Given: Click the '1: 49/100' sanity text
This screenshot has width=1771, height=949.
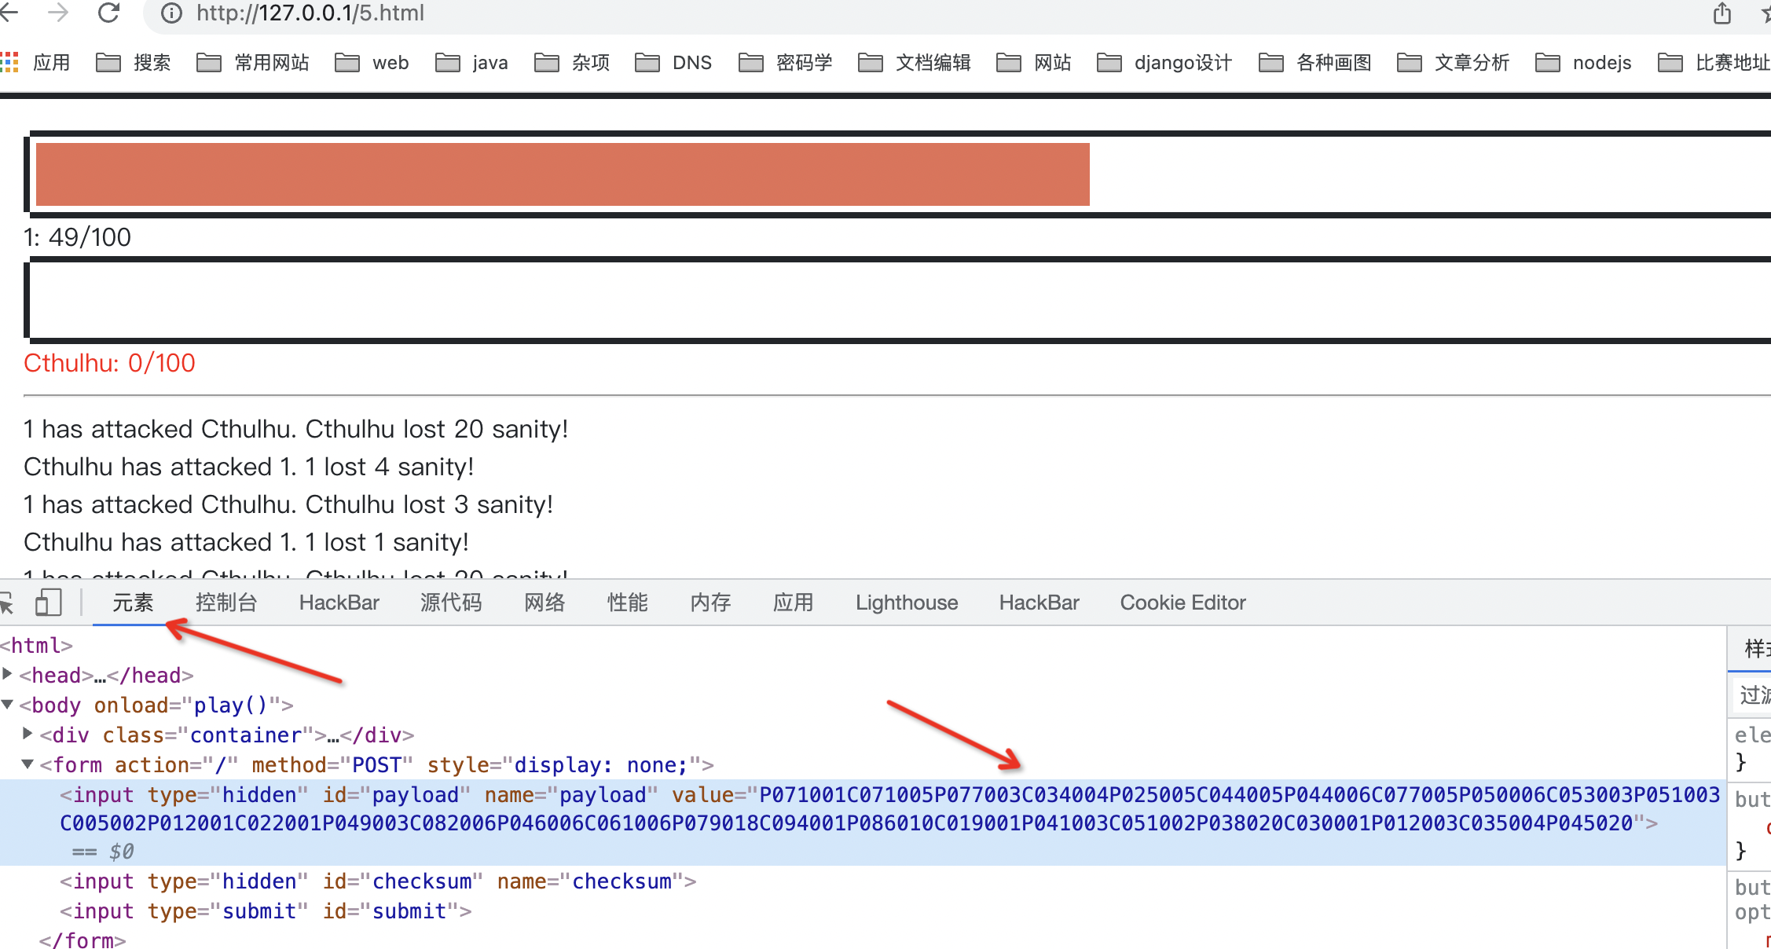Looking at the screenshot, I should click(x=77, y=237).
